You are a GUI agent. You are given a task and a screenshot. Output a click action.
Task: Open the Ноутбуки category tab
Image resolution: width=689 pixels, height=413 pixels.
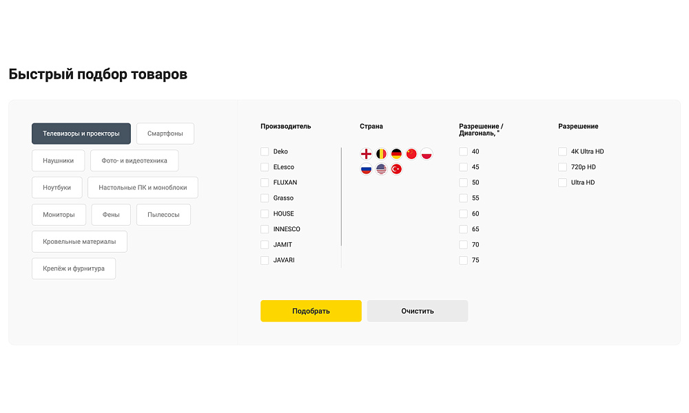tap(56, 187)
